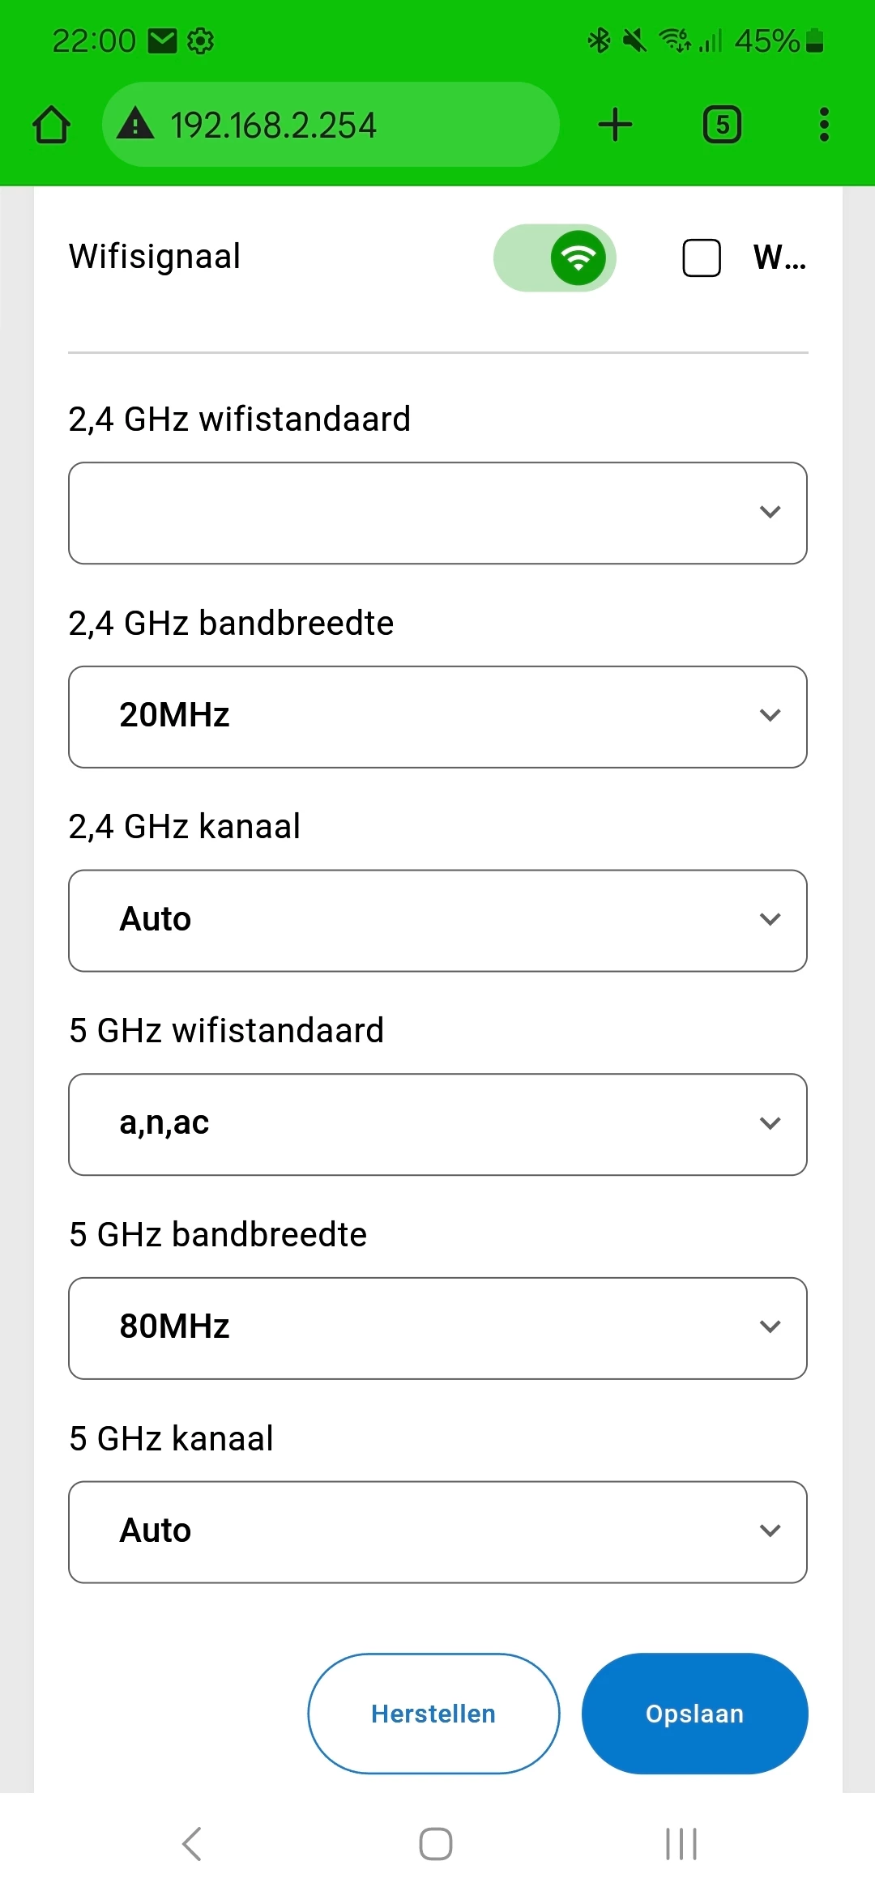Open a new browser tab
875x1895 pixels.
pyautogui.click(x=615, y=125)
